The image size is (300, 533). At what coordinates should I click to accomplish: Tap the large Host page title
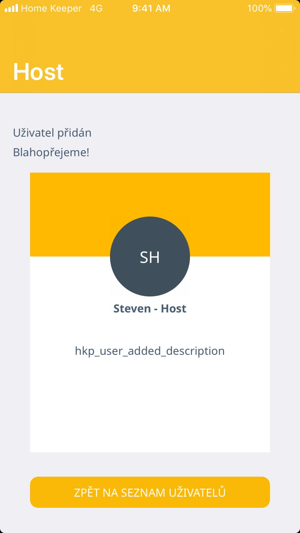coord(38,72)
